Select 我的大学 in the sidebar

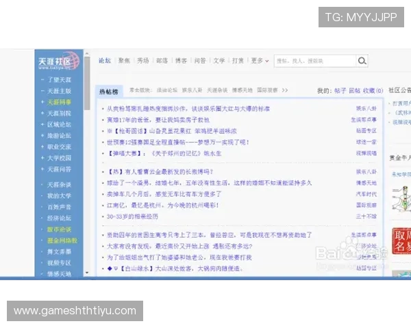(59, 195)
